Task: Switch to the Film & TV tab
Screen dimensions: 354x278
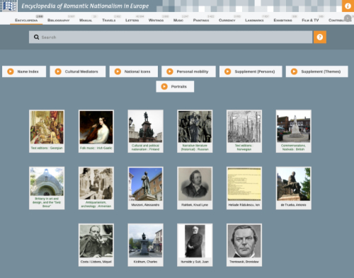Action: click(310, 21)
